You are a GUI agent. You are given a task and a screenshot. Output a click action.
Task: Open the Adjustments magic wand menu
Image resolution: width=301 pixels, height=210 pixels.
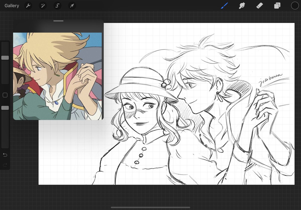43,6
